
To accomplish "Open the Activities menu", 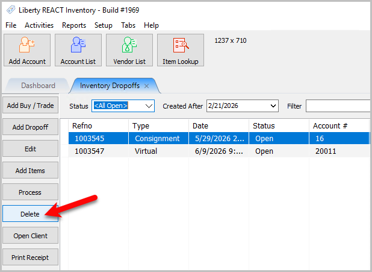I will point(39,25).
